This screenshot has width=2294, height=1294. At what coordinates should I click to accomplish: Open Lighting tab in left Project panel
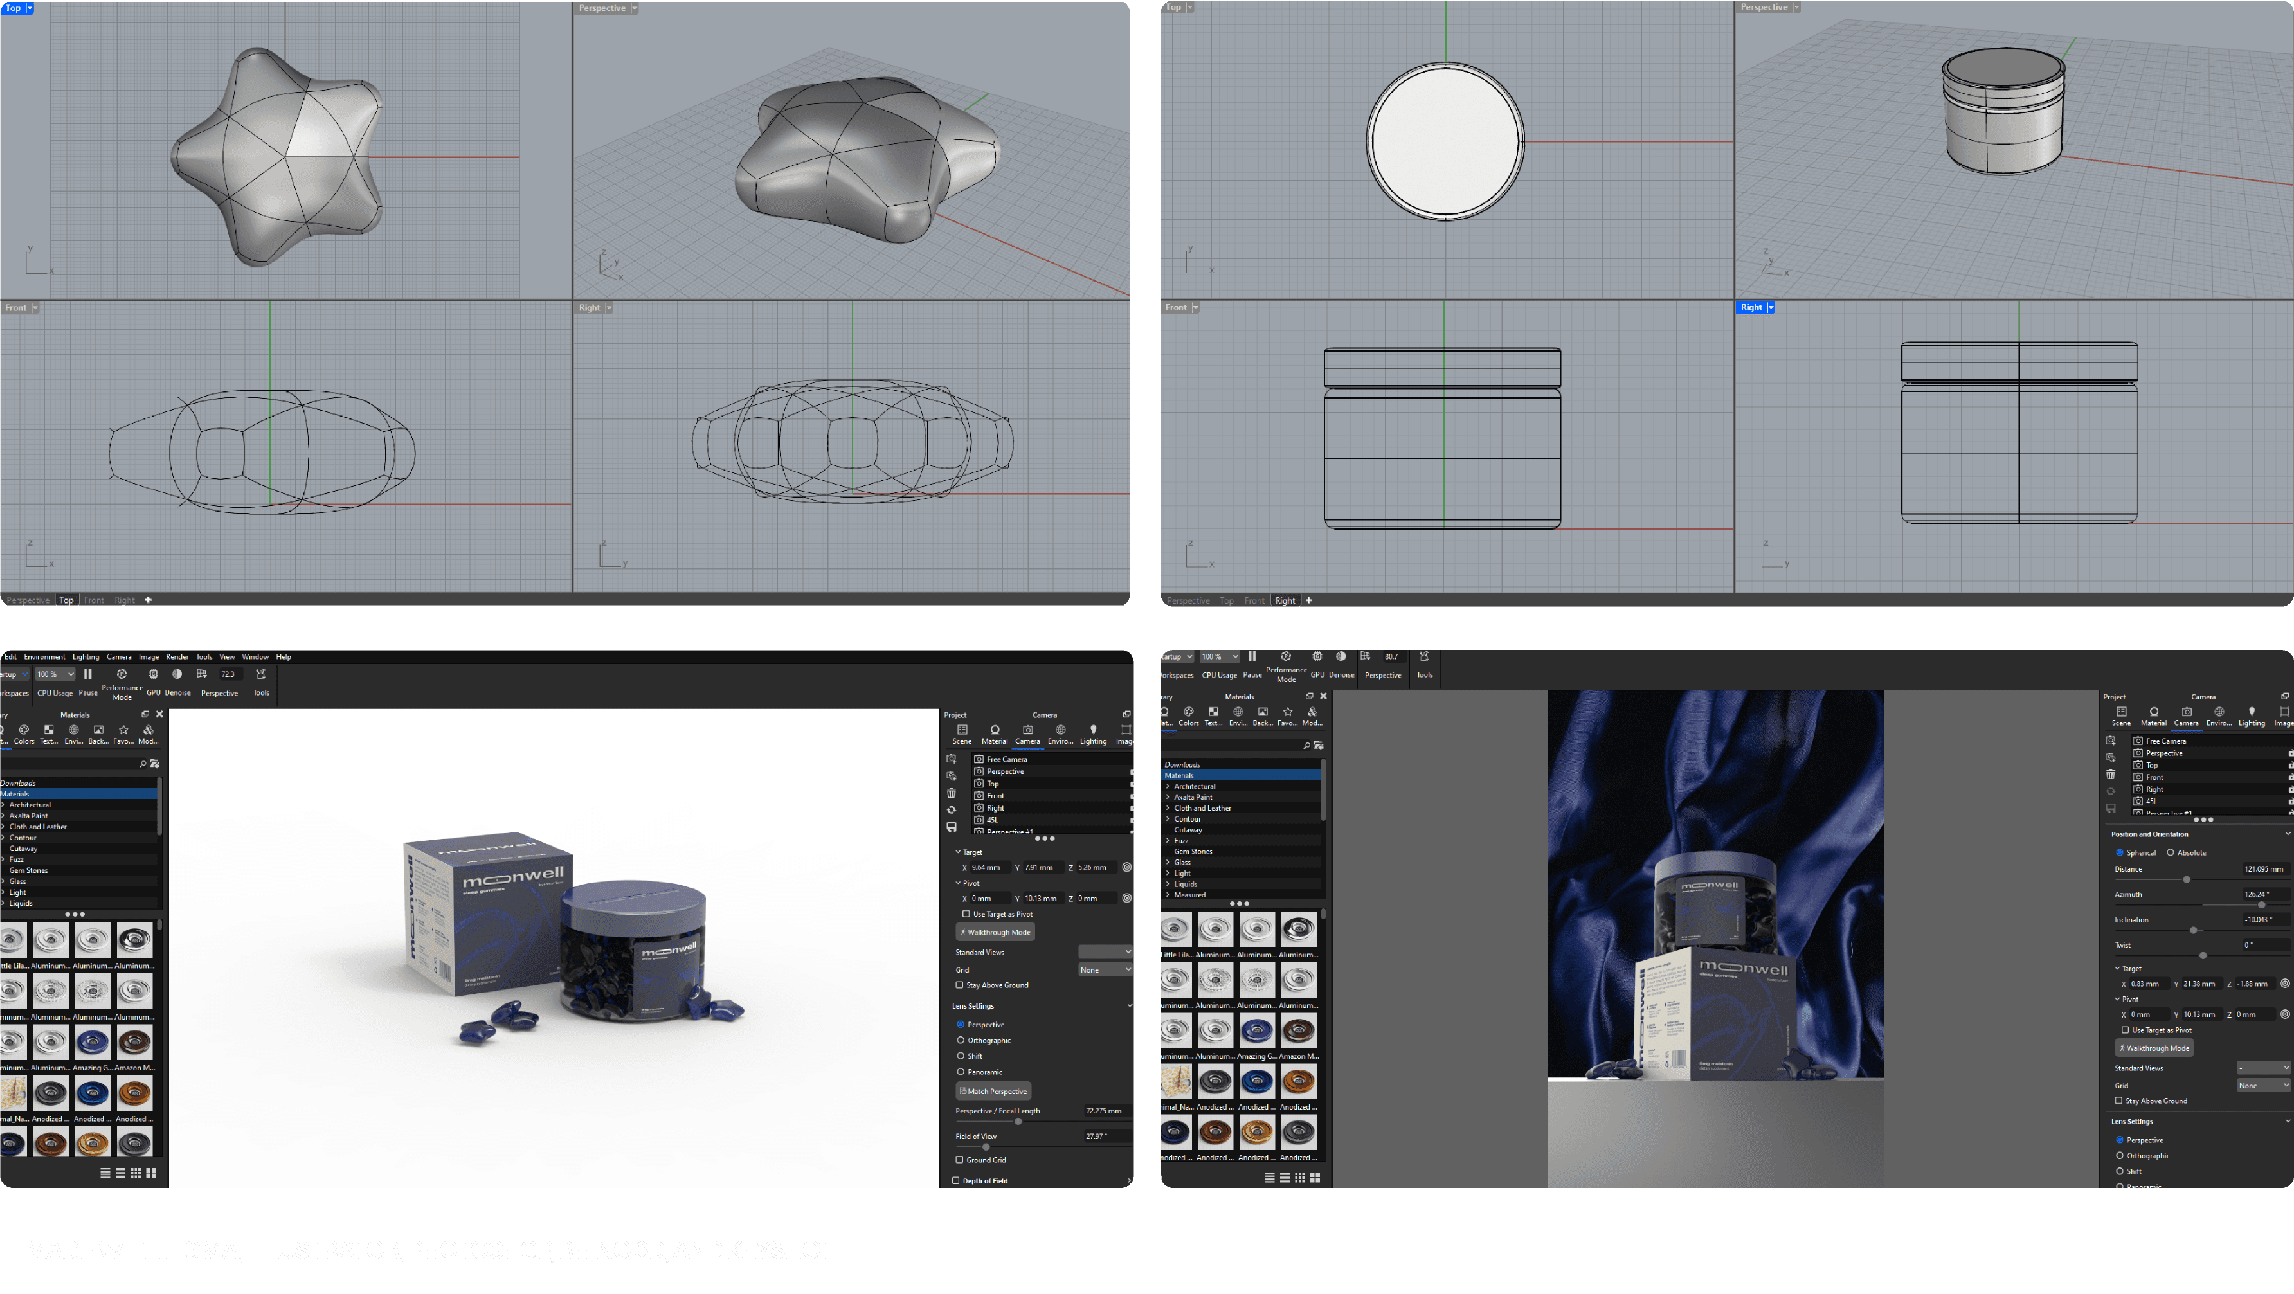point(1093,734)
